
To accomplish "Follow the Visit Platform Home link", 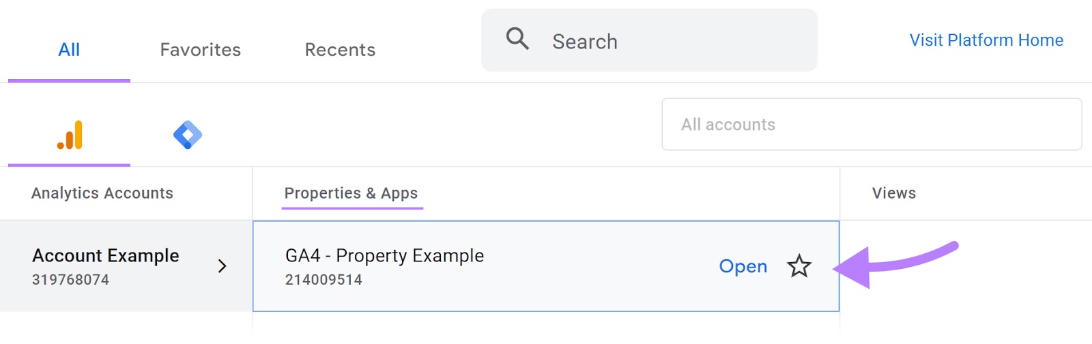I will tap(986, 40).
